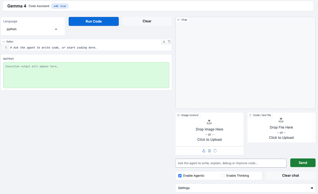Click the Gemma 4 title text
The image size is (318, 194).
[x=17, y=6]
